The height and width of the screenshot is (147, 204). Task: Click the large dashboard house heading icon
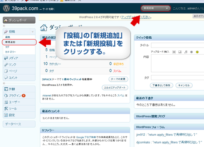point(44,27)
